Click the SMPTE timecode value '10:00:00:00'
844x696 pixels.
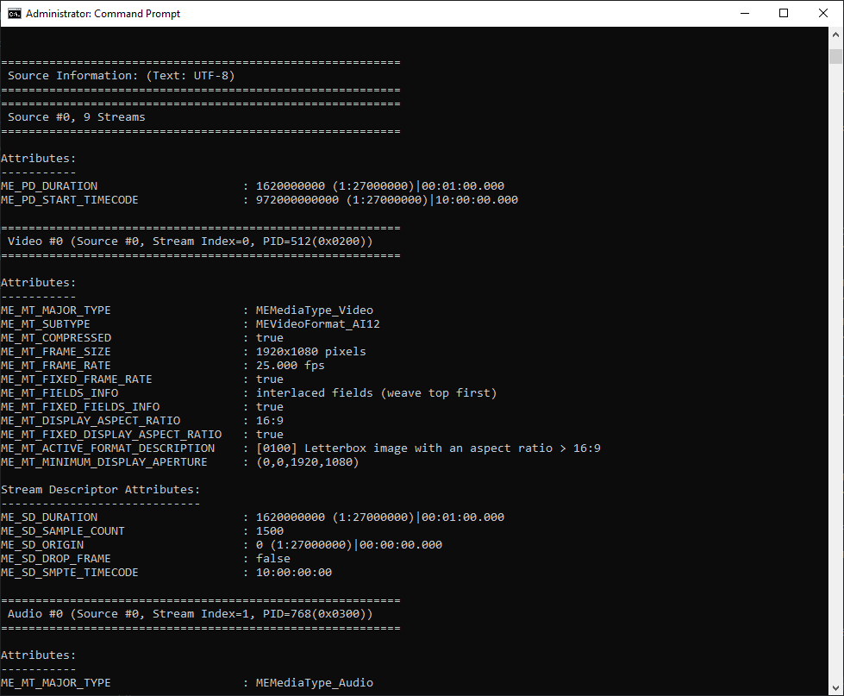pos(294,573)
